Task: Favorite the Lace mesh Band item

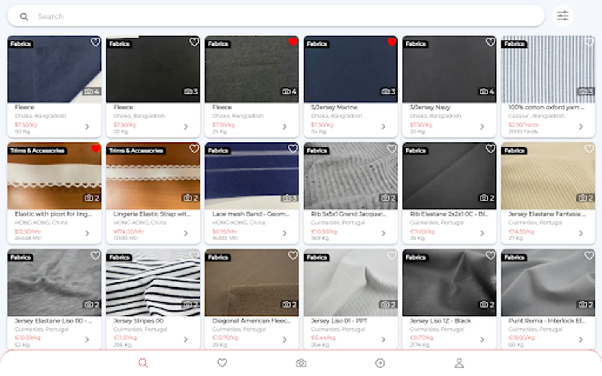Action: (293, 148)
